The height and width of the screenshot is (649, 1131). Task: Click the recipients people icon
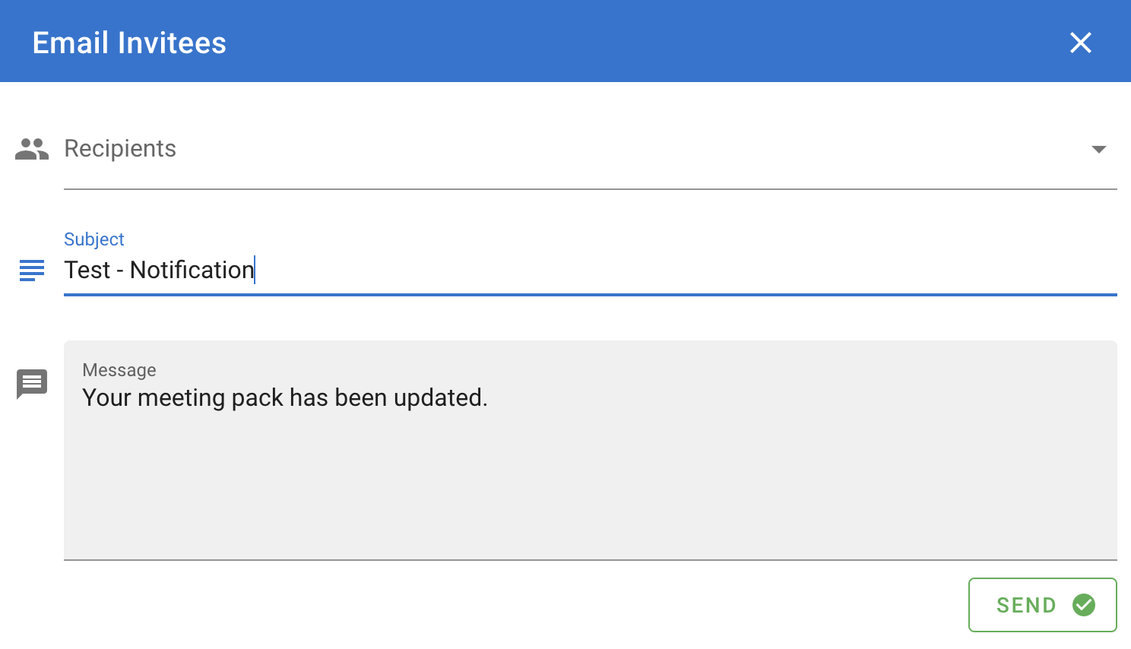[32, 149]
